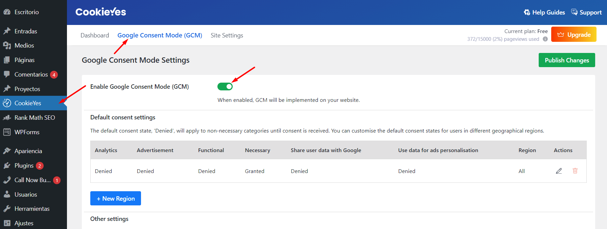The width and height of the screenshot is (607, 229).
Task: Click the Plugins update badge showing 2
Action: click(40, 166)
